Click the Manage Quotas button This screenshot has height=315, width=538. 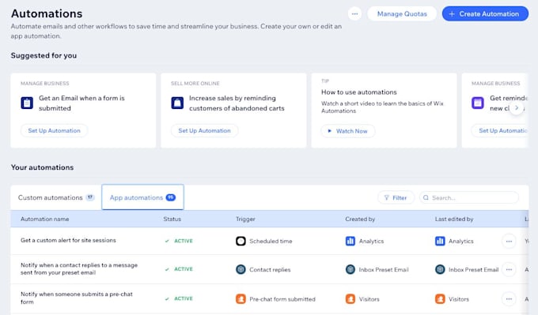[402, 13]
